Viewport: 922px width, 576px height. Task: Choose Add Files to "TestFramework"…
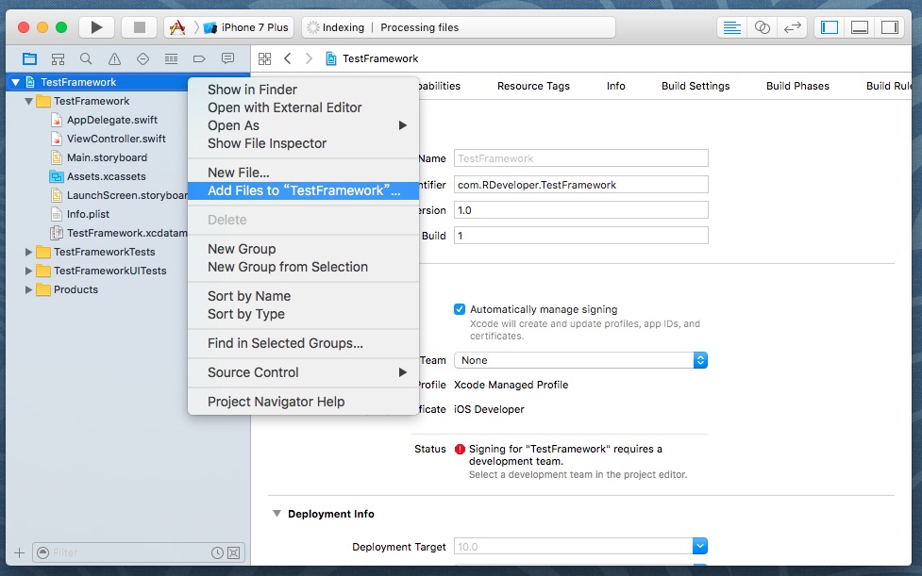pos(304,190)
